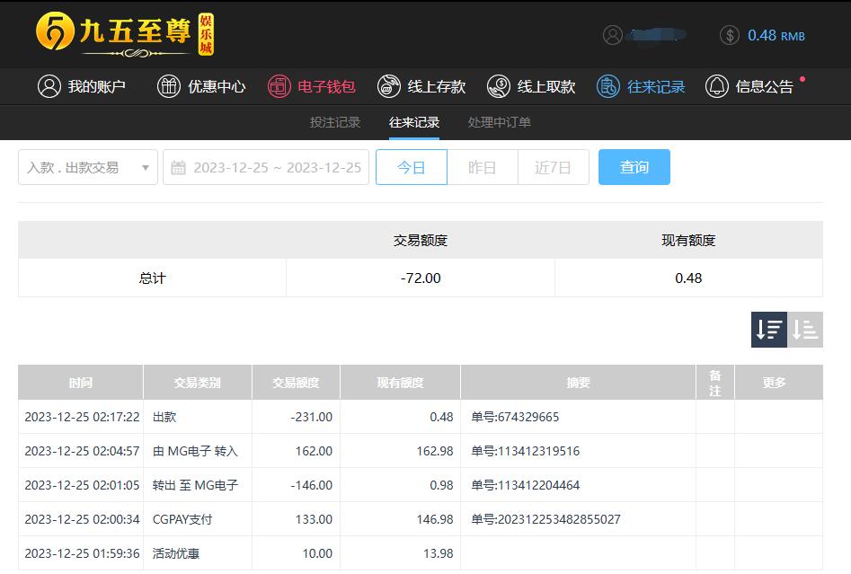Click amount -146.00
Viewport: 851px width, 574px height.
(x=311, y=485)
